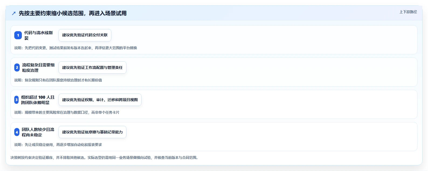The width and height of the screenshot is (428, 171).
Task: Click condition 团队人数较少且流程尚未稳定
Action: click(38, 132)
